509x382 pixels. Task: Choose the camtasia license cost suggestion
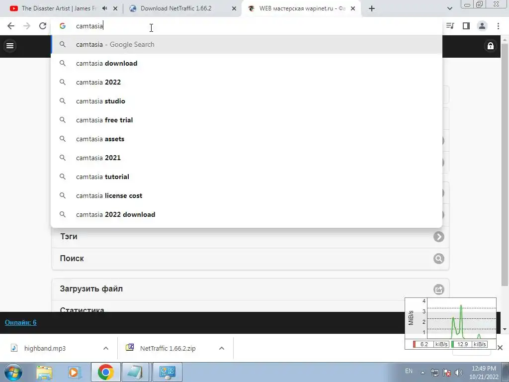tap(247, 195)
